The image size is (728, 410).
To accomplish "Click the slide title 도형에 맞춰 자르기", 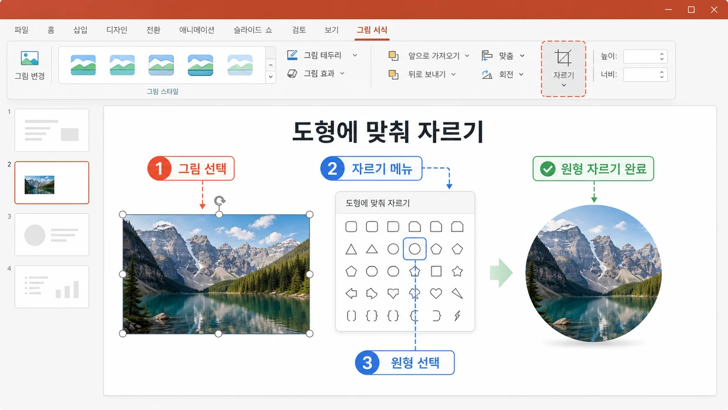I will (x=387, y=132).
